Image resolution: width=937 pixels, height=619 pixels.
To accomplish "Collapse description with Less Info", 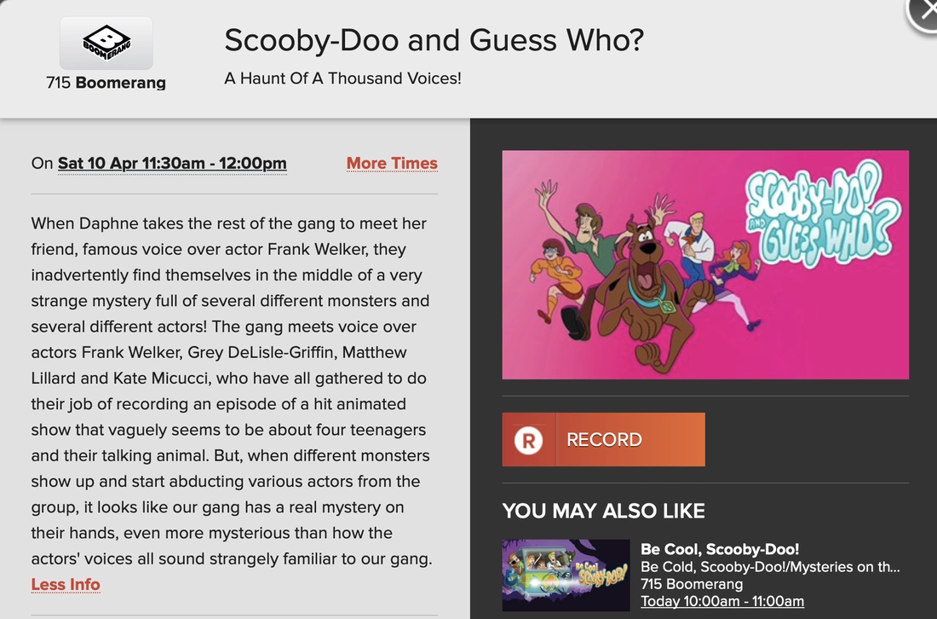I will pyautogui.click(x=66, y=584).
